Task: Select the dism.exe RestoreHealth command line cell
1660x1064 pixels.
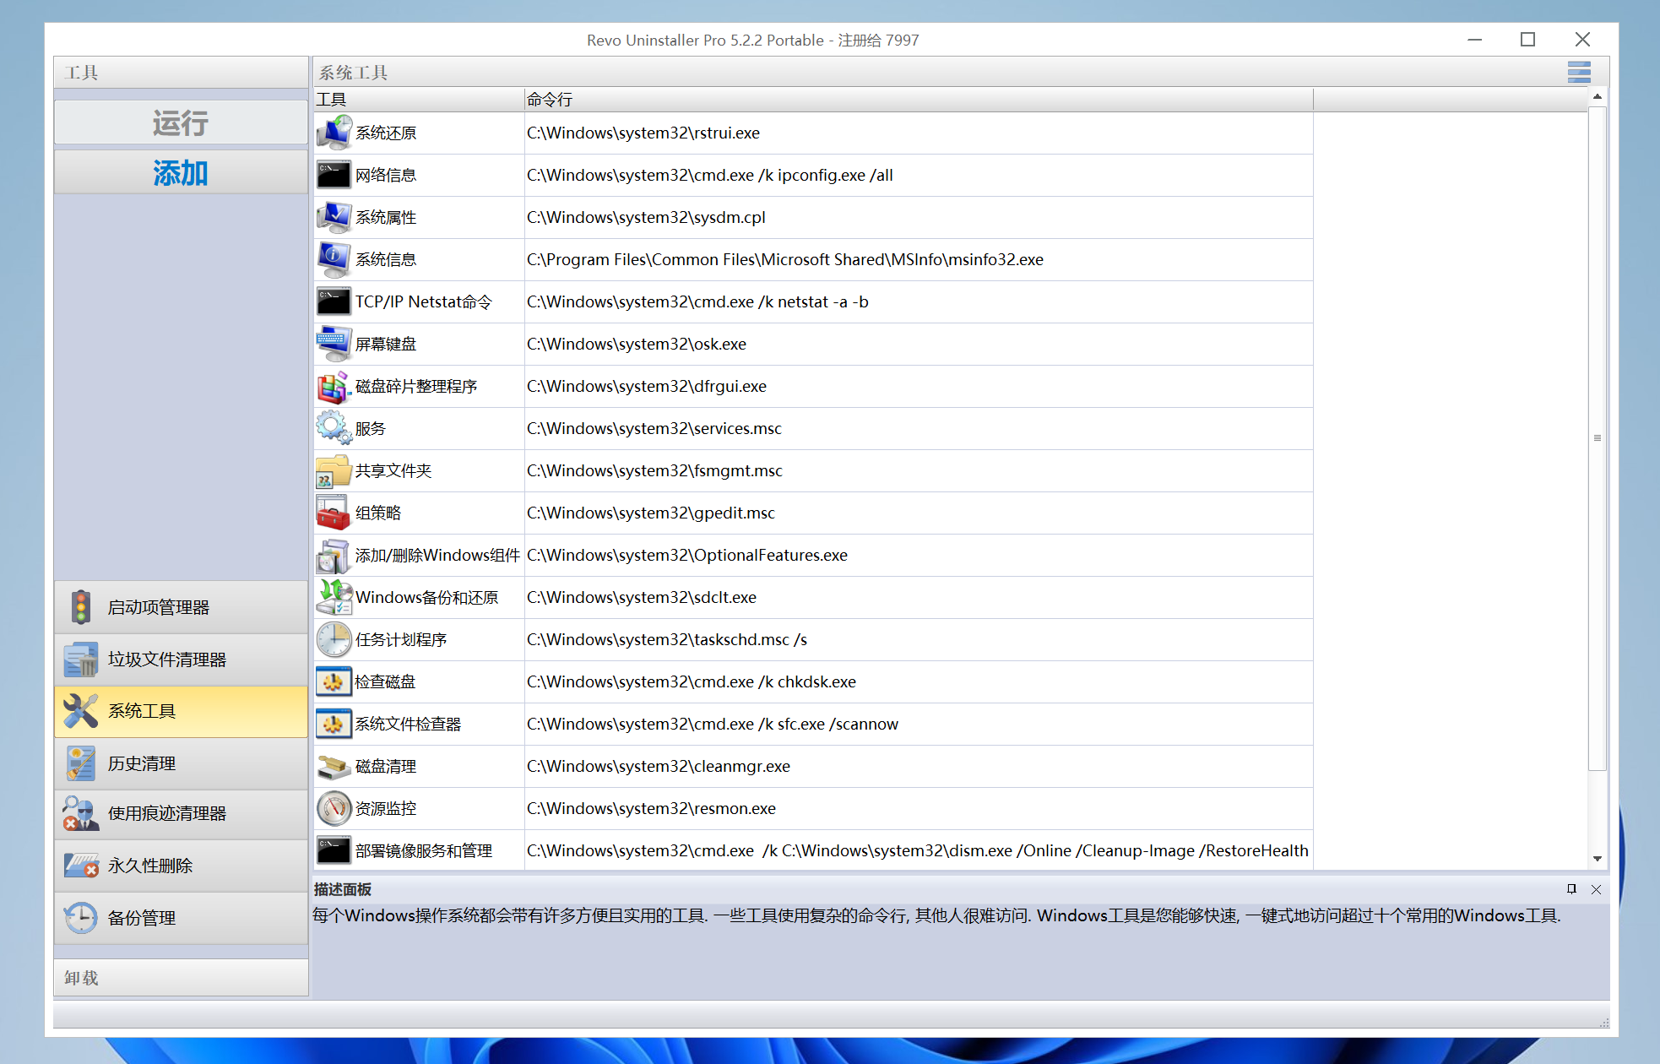Action: click(x=919, y=851)
